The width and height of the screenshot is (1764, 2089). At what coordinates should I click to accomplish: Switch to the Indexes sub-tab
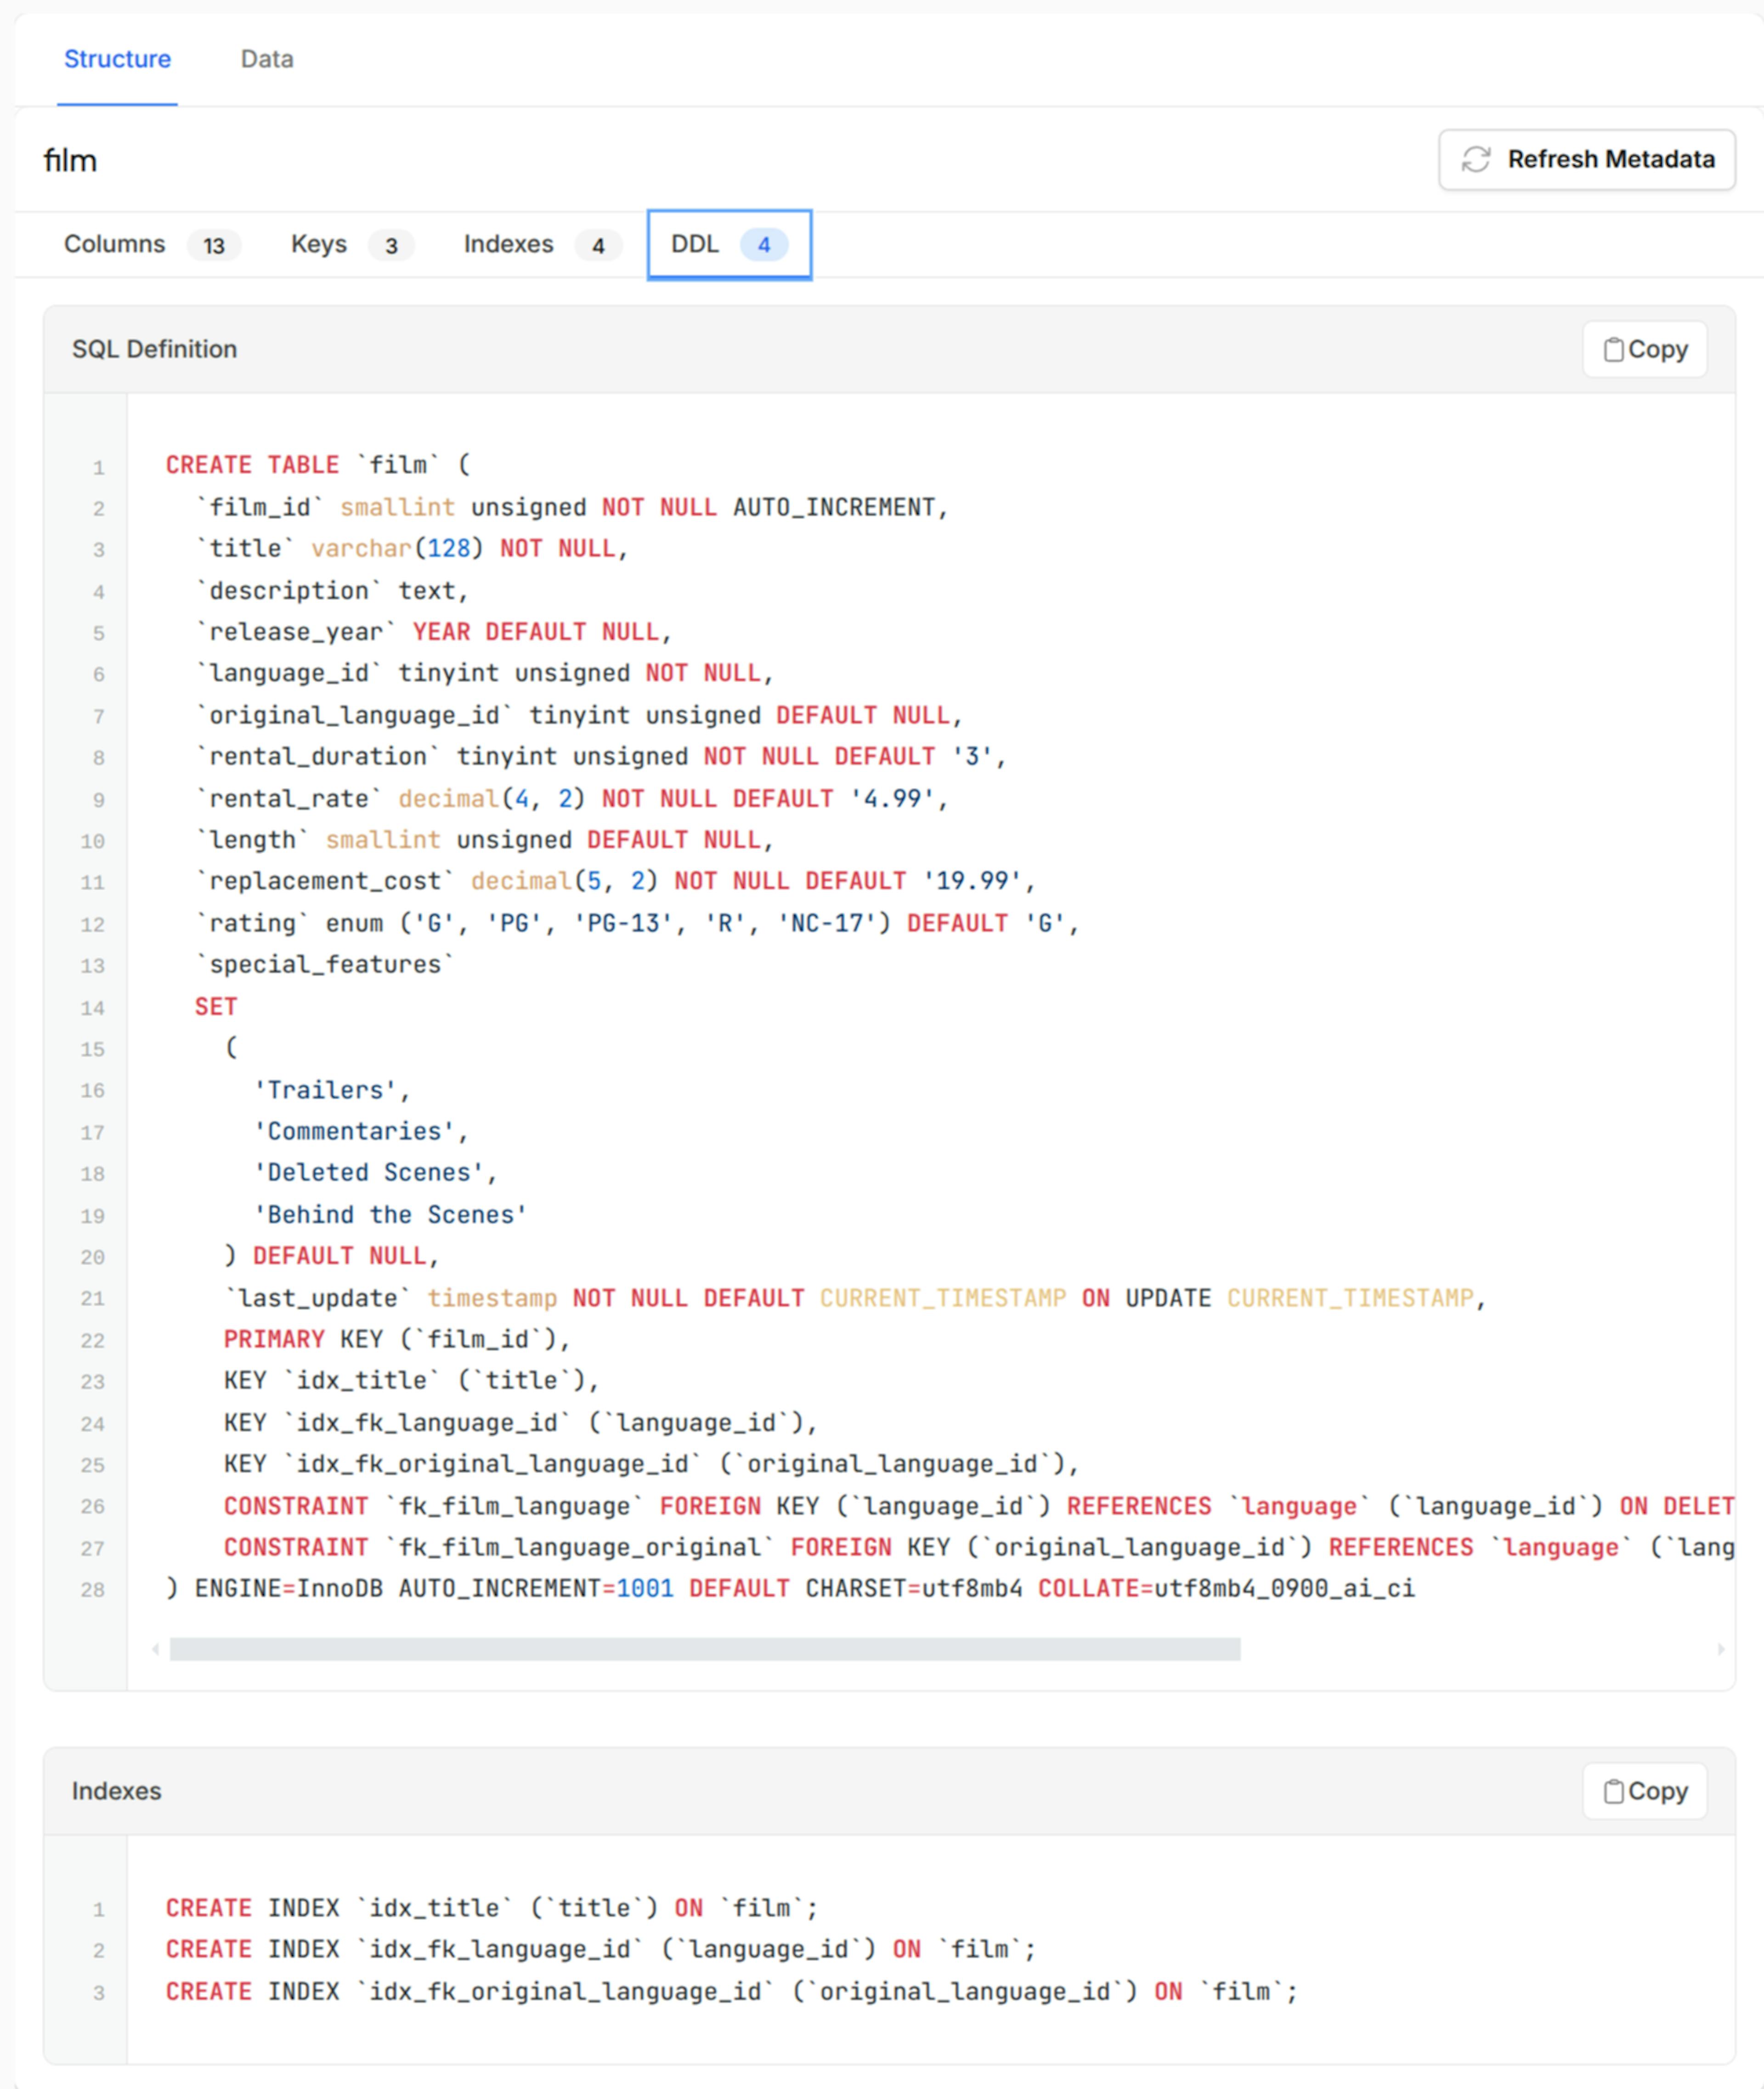[x=508, y=244]
